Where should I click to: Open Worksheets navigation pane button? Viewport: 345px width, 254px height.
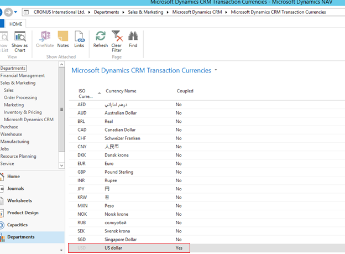pyautogui.click(x=32, y=201)
